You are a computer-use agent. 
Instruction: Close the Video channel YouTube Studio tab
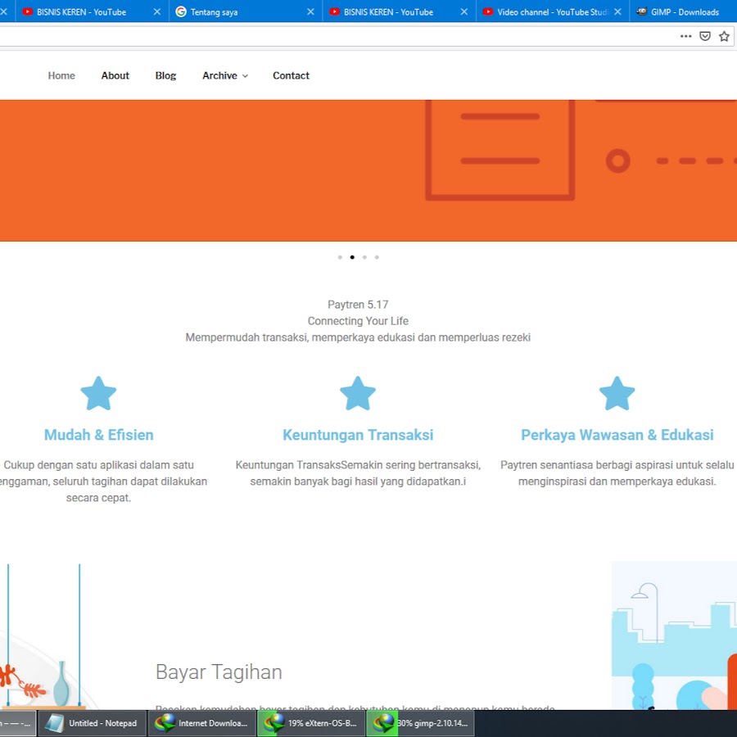(617, 11)
